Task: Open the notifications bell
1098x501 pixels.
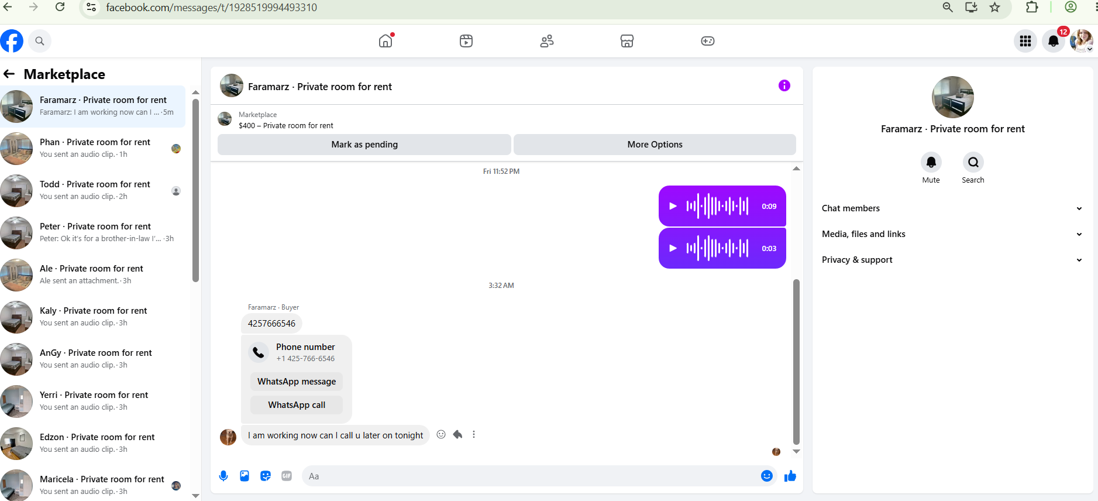Action: tap(1054, 41)
